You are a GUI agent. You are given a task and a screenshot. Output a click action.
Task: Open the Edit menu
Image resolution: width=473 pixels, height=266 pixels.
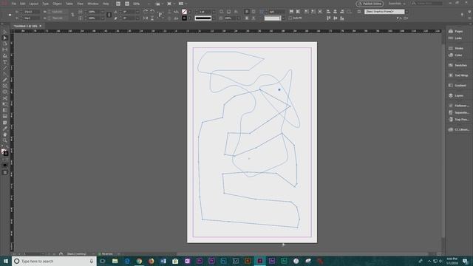[x=23, y=4]
